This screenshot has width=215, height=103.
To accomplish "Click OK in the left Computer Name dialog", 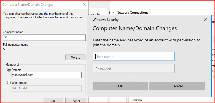I will (53, 101).
